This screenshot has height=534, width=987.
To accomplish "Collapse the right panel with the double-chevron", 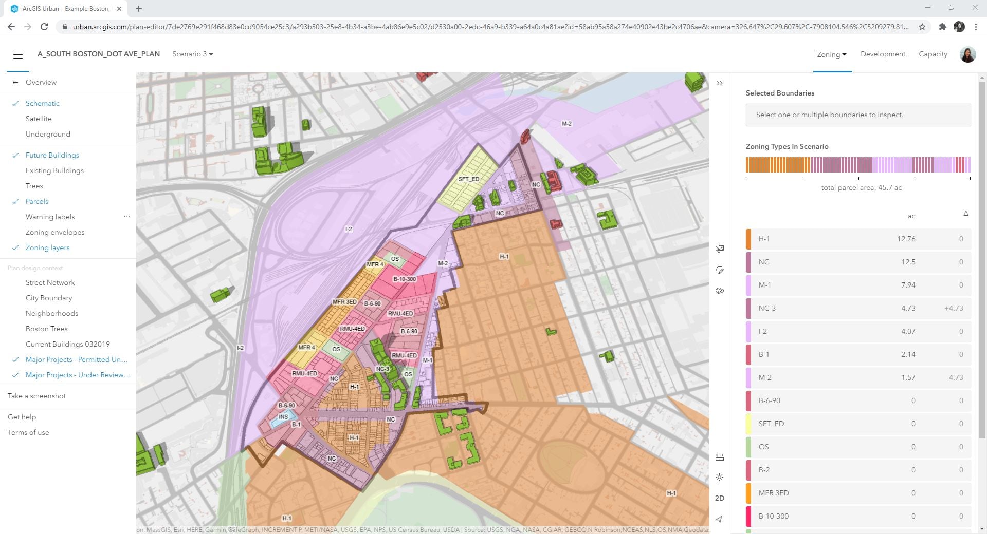I will click(x=720, y=83).
